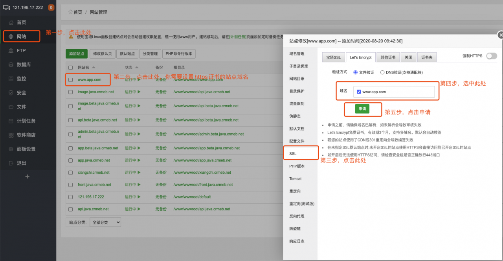
Task: Select the 文件验证 radio option
Action: coord(356,72)
